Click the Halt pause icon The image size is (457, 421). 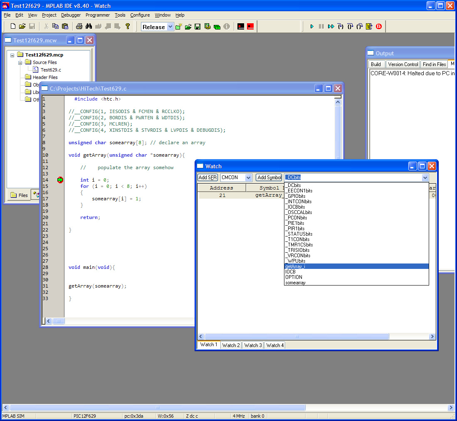[x=321, y=27]
